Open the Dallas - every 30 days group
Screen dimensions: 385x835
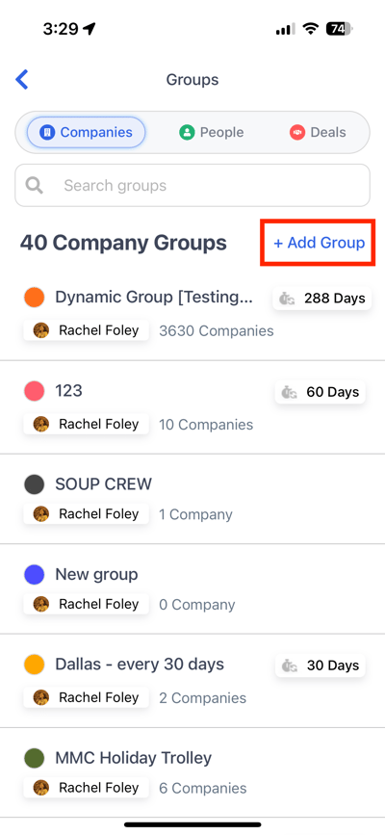coord(192,681)
